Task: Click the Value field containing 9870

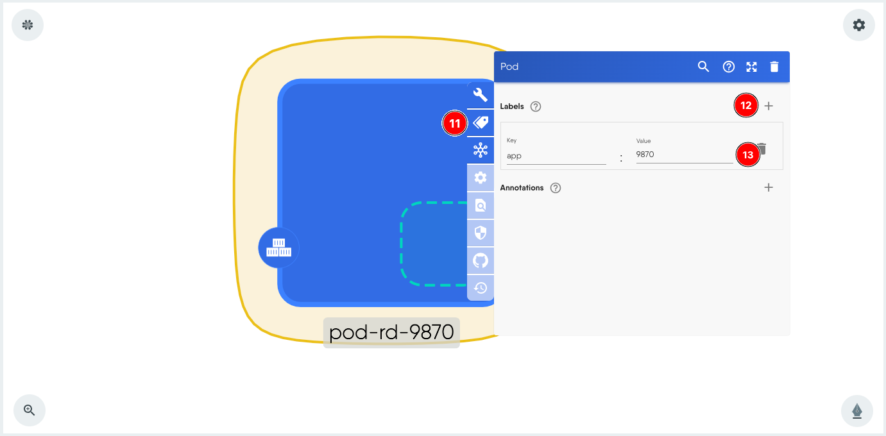Action: pos(684,155)
